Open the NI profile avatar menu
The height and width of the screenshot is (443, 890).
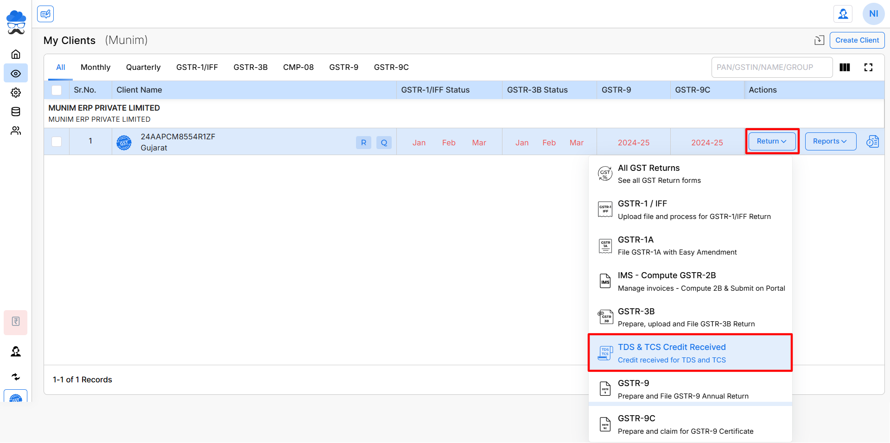tap(873, 14)
